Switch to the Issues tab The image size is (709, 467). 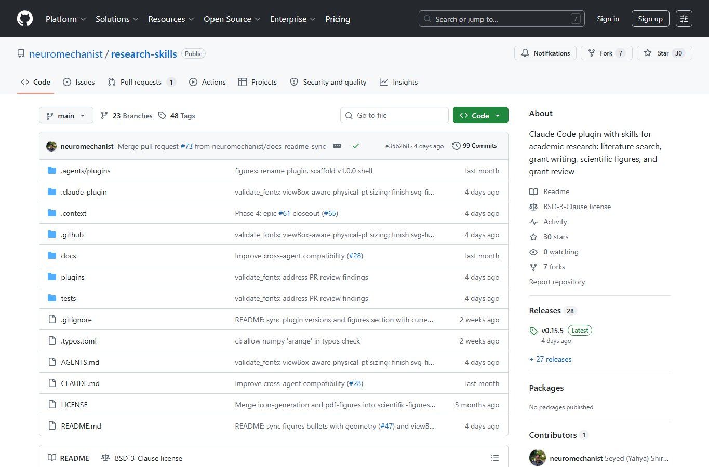[79, 82]
